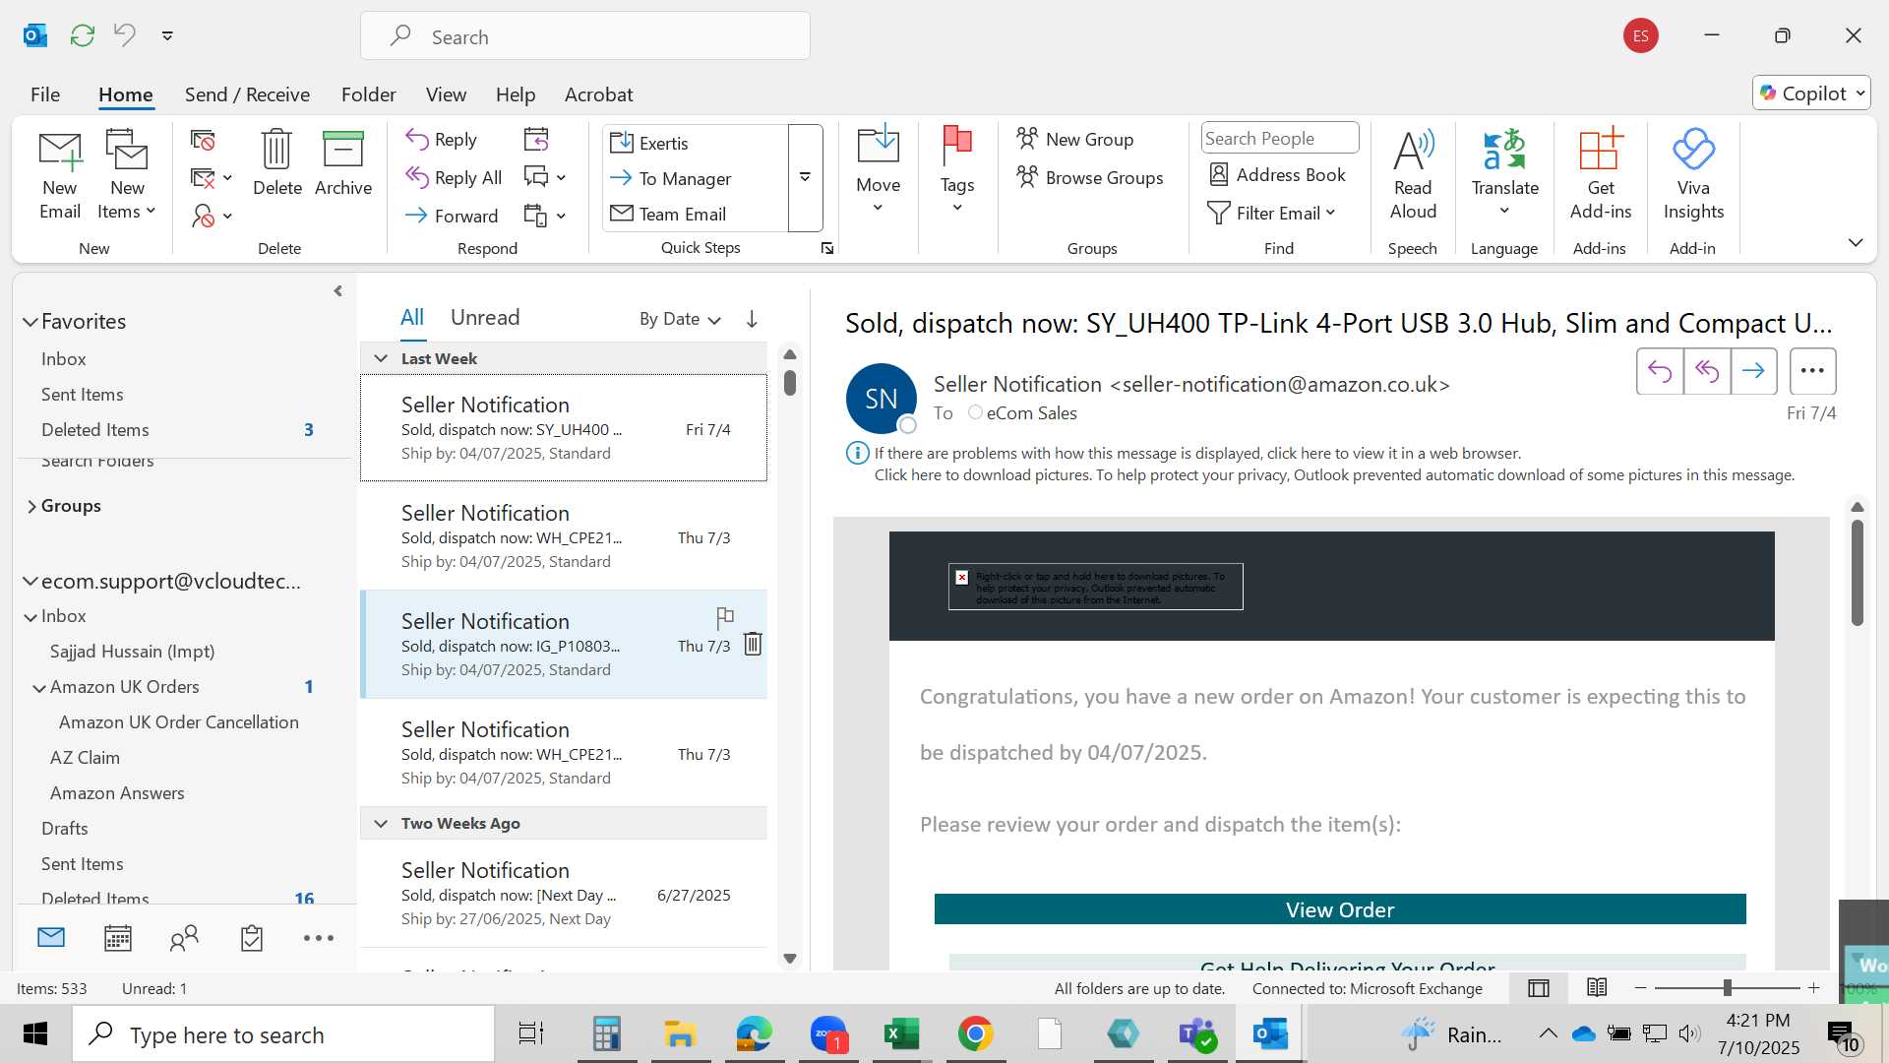1889x1063 pixels.
Task: Open the Send / Receive tab
Action: (247, 94)
